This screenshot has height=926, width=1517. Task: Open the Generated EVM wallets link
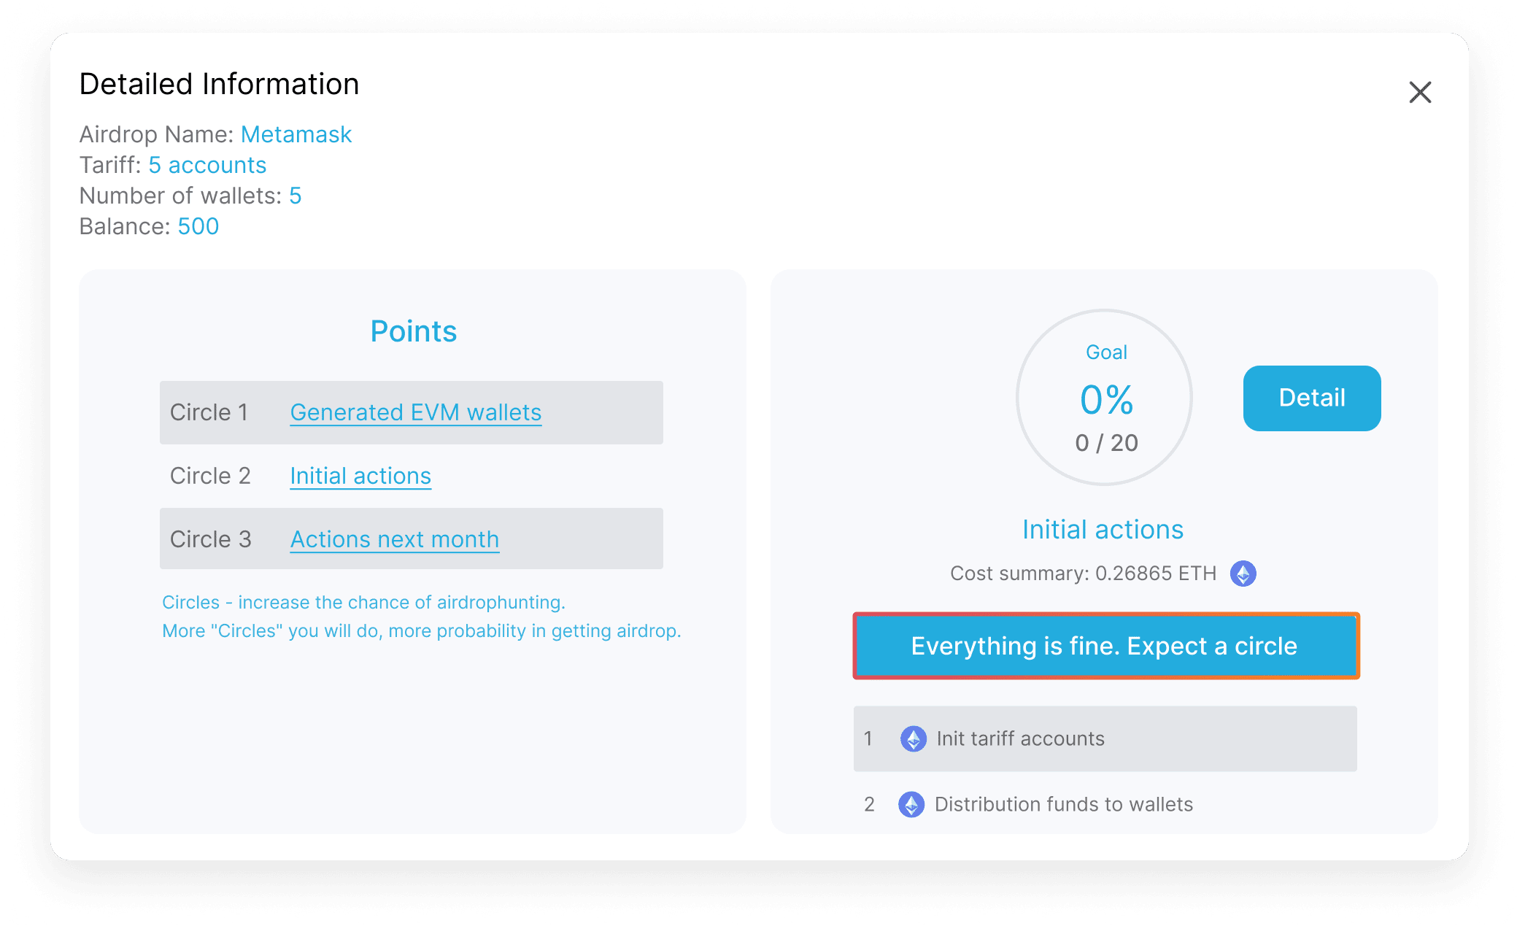(x=415, y=412)
